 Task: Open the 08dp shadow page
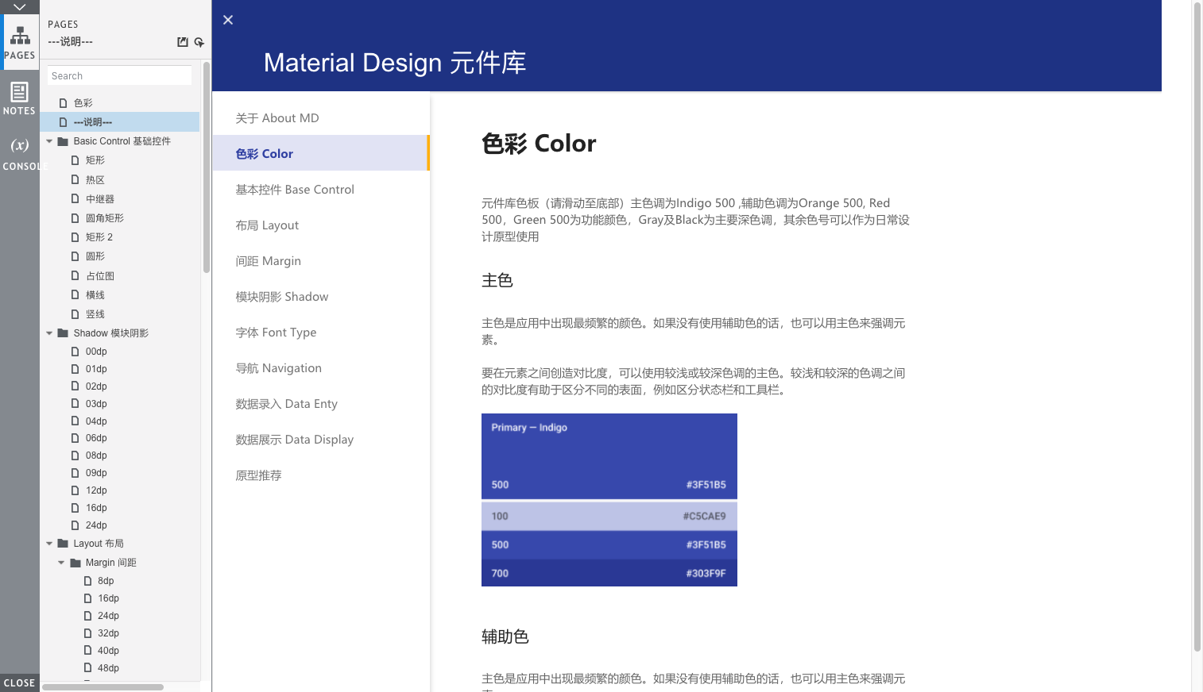95,456
